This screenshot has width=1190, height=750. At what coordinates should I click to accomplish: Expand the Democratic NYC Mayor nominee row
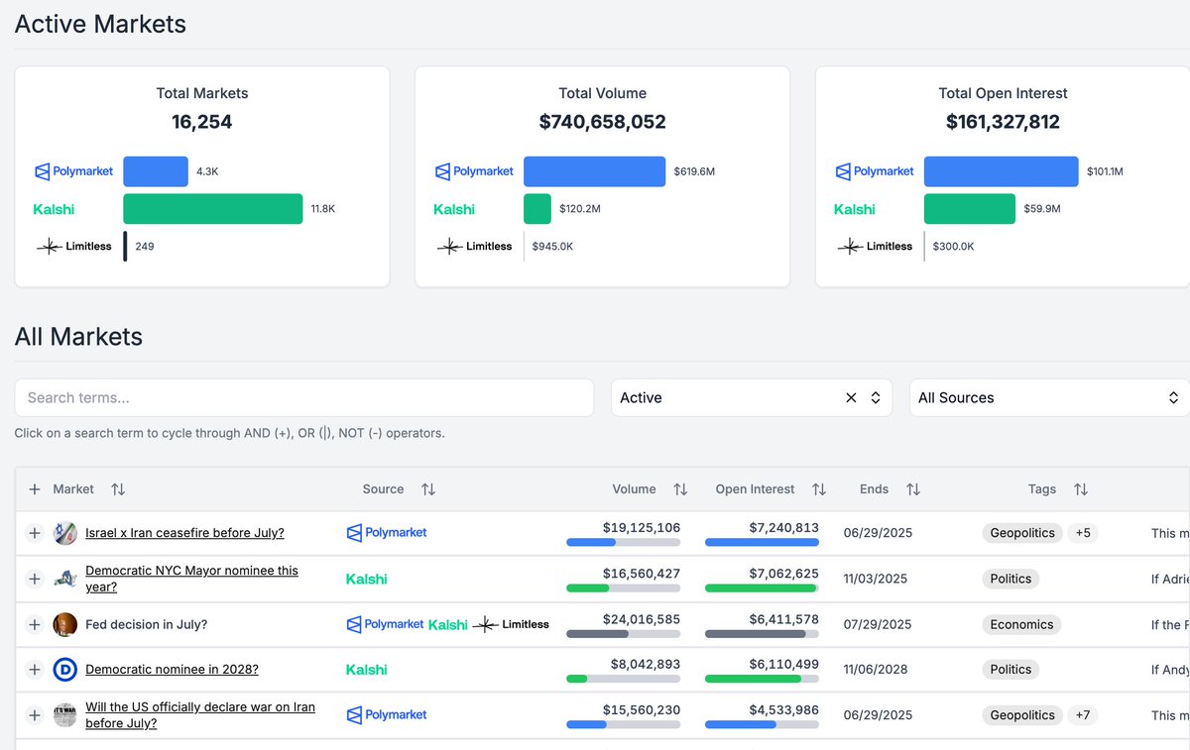[x=34, y=579]
